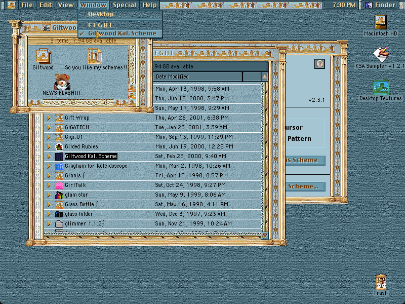The height and width of the screenshot is (304, 405).
Task: Open the Special menu
Action: (x=124, y=5)
